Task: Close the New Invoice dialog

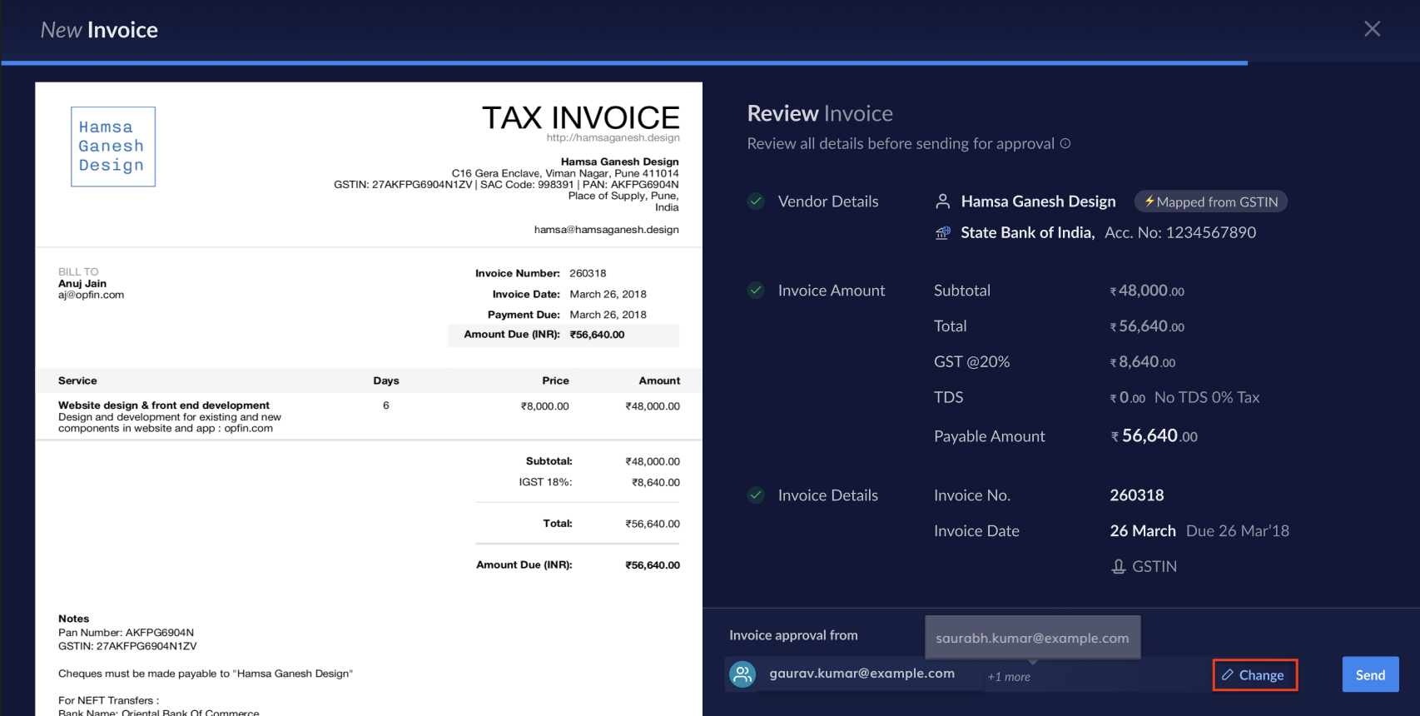Action: pyautogui.click(x=1372, y=29)
